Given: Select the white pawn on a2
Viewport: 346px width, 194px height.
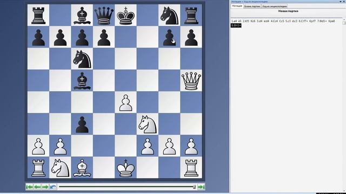Looking at the screenshot, I should click(x=38, y=146).
